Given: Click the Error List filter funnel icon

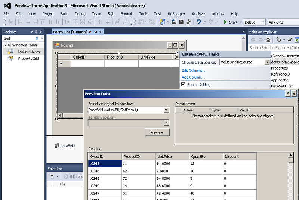Looking at the screenshot, I should tap(52, 176).
